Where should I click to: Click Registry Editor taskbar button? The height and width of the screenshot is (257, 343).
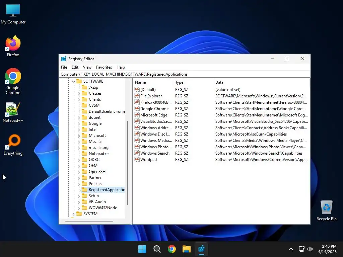click(201, 249)
